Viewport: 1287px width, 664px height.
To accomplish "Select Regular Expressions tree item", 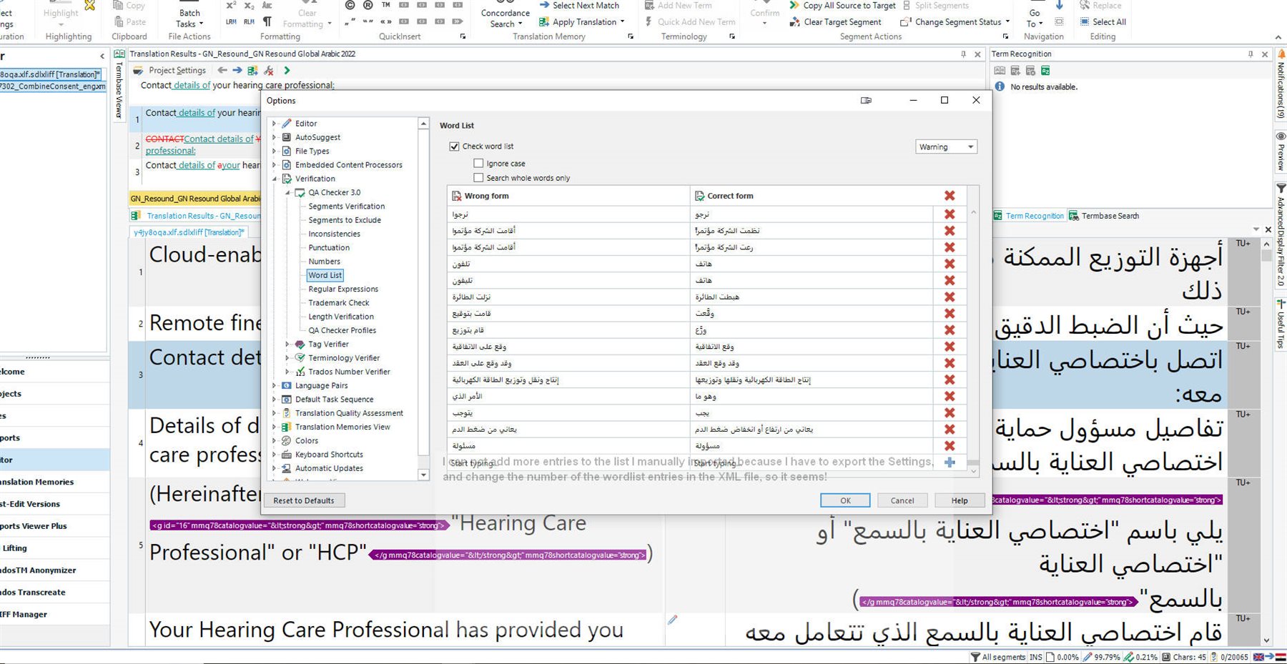I will point(343,289).
